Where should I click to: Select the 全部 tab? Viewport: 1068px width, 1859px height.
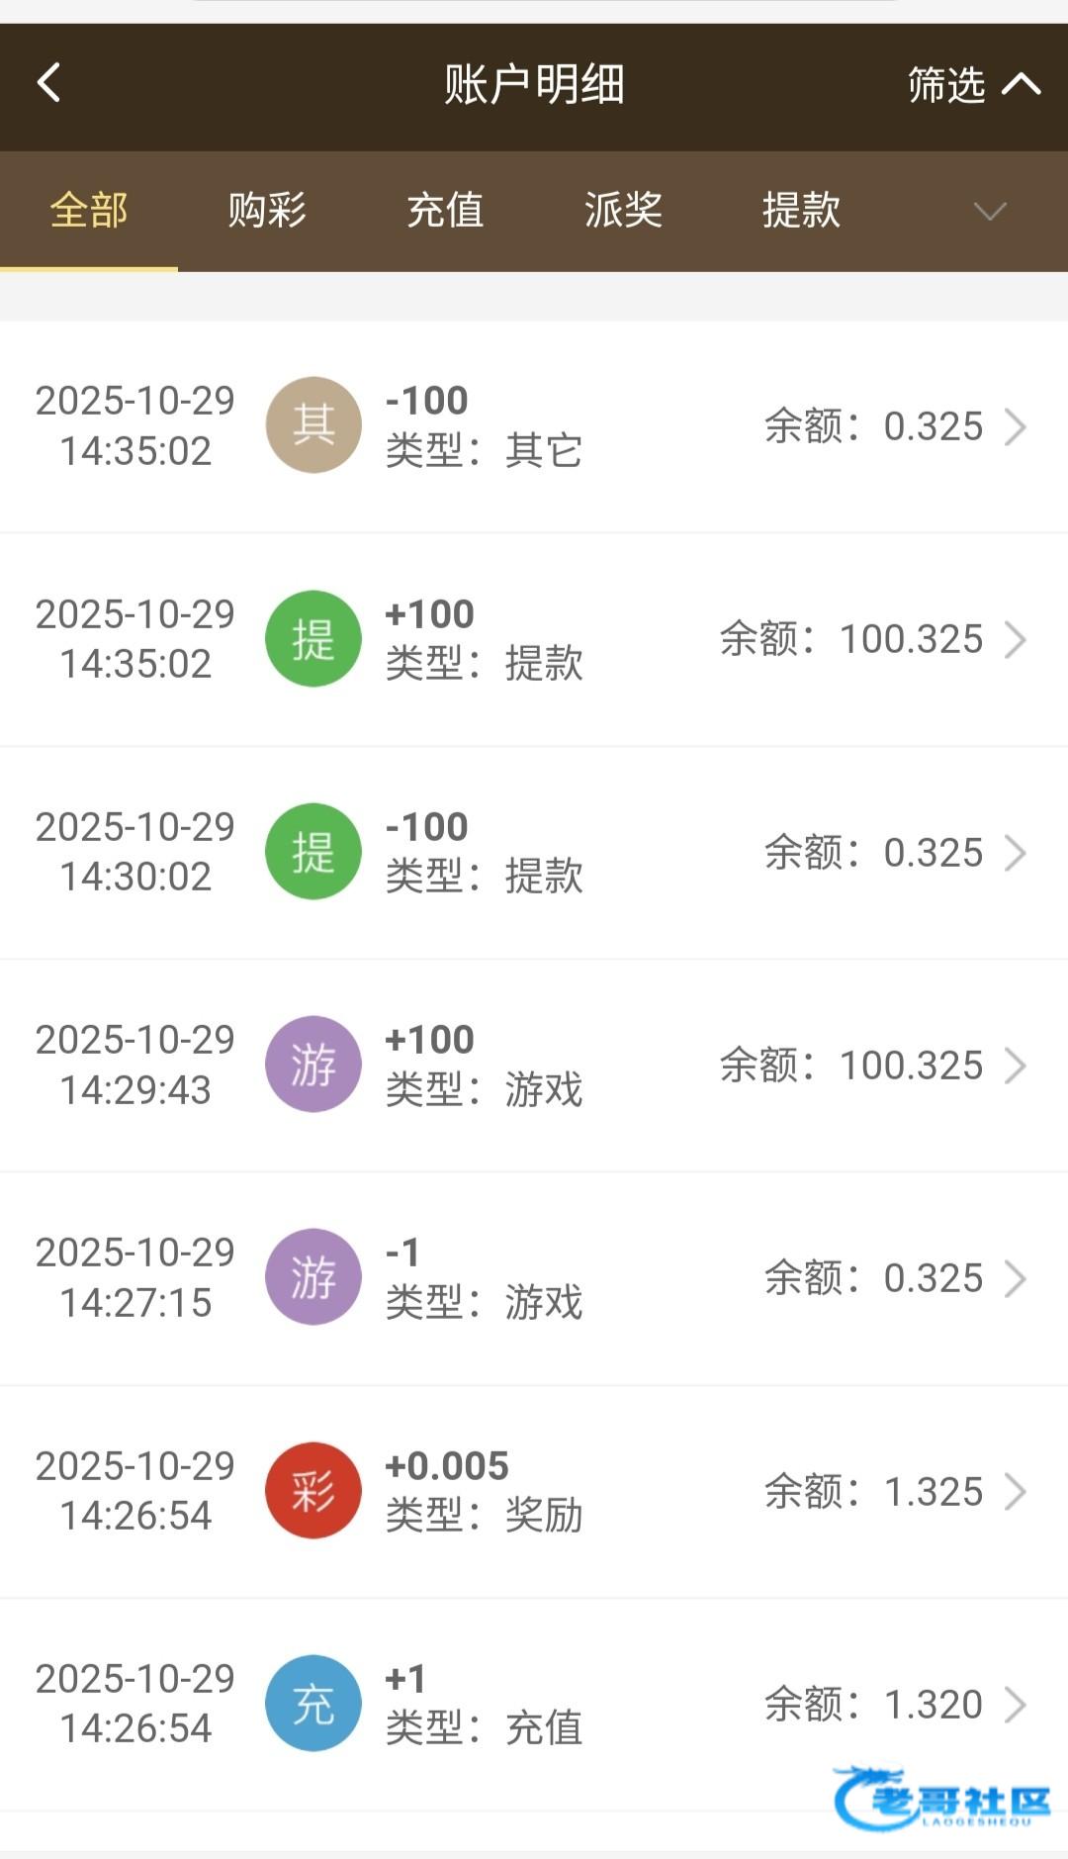(89, 211)
